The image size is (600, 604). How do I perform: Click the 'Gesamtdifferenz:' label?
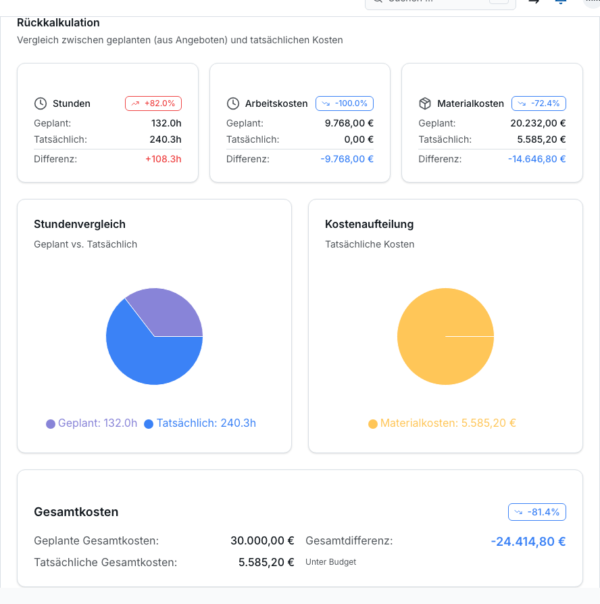pyautogui.click(x=349, y=541)
